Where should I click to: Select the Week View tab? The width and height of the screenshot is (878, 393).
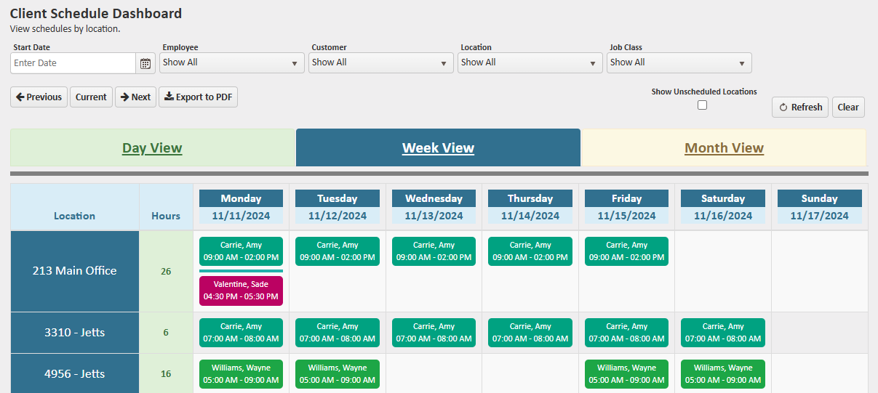[438, 148]
